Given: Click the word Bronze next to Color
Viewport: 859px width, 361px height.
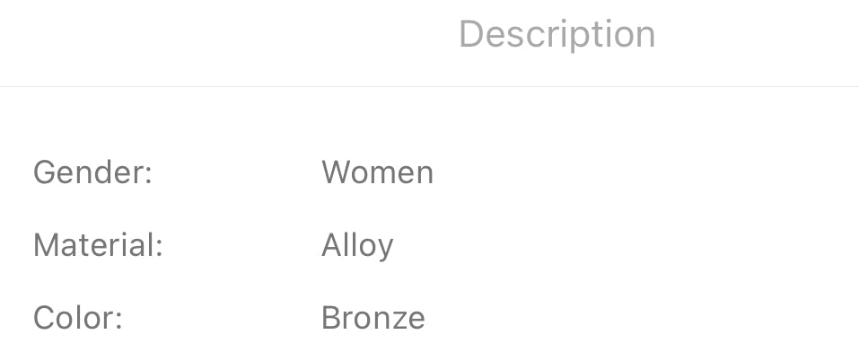Looking at the screenshot, I should point(373,318).
